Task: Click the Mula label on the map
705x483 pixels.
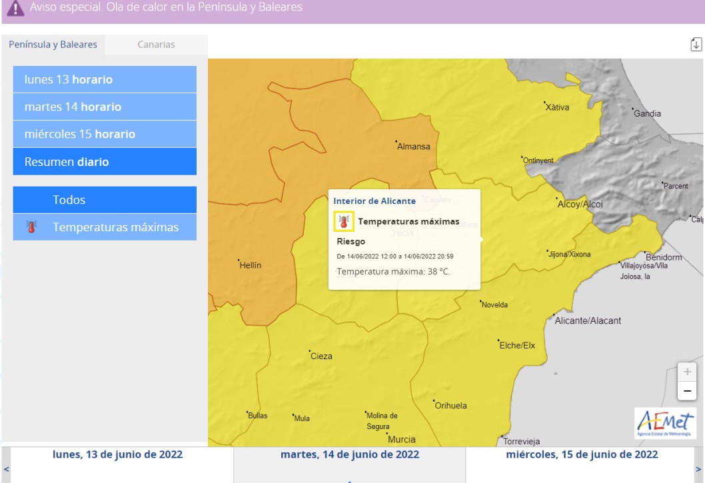Action: 301,418
